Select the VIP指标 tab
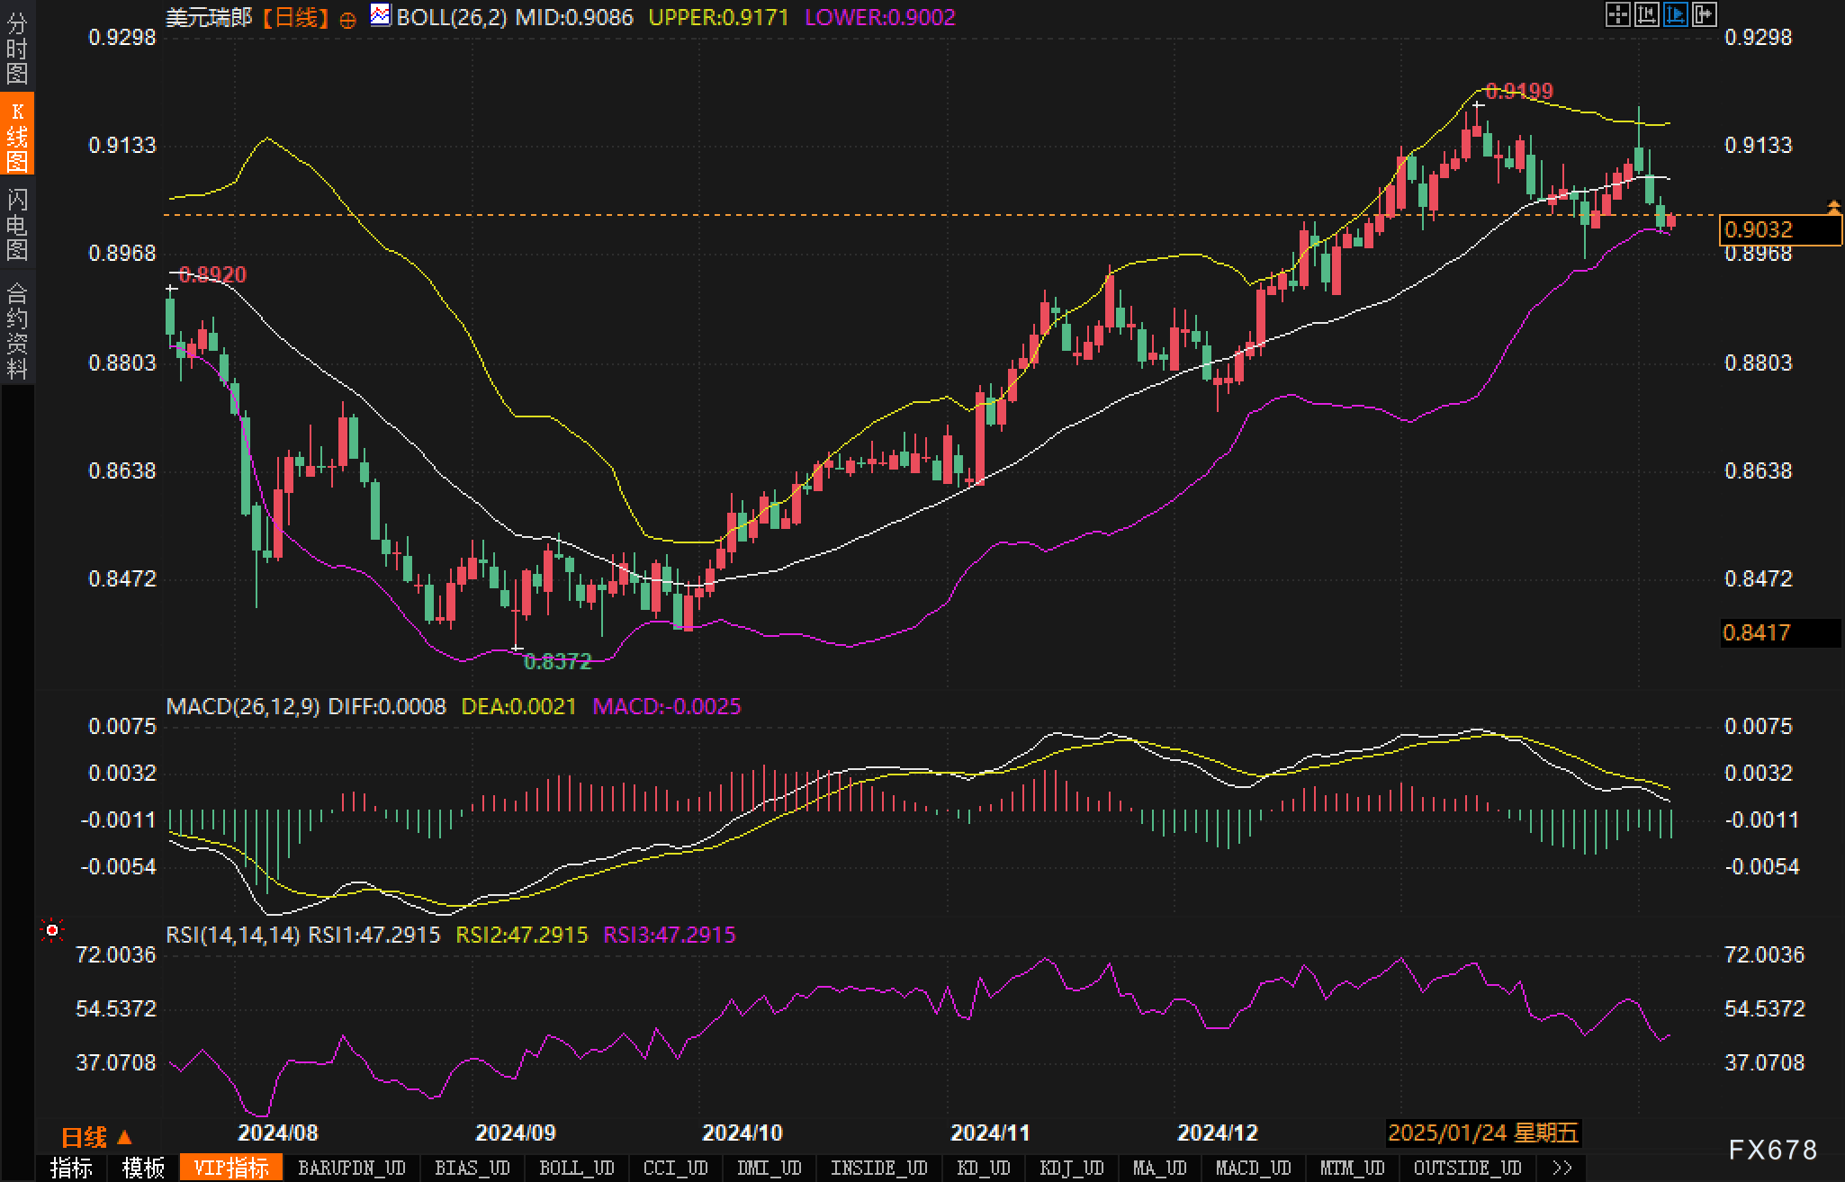This screenshot has width=1845, height=1182. tap(231, 1168)
